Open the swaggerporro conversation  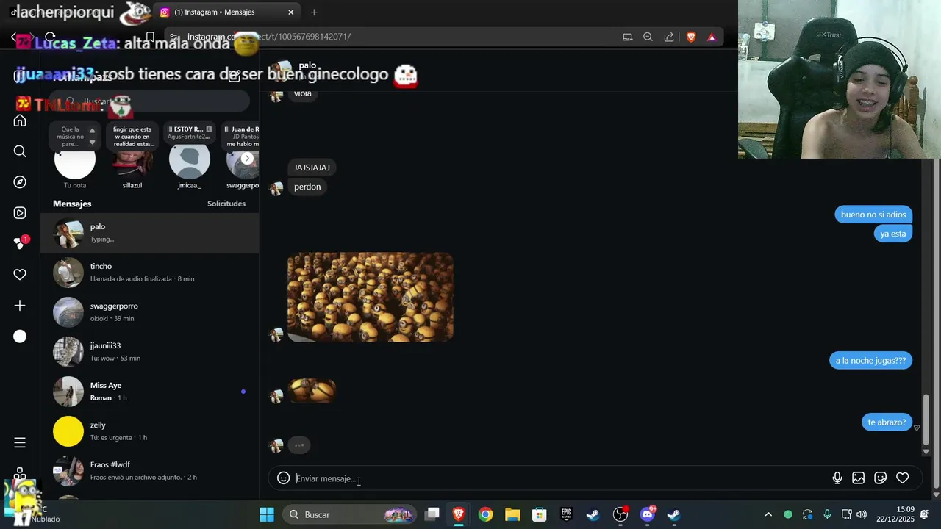tap(149, 312)
